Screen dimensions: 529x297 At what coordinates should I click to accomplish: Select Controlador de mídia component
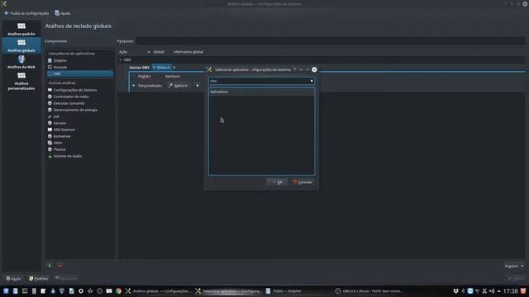(x=71, y=97)
